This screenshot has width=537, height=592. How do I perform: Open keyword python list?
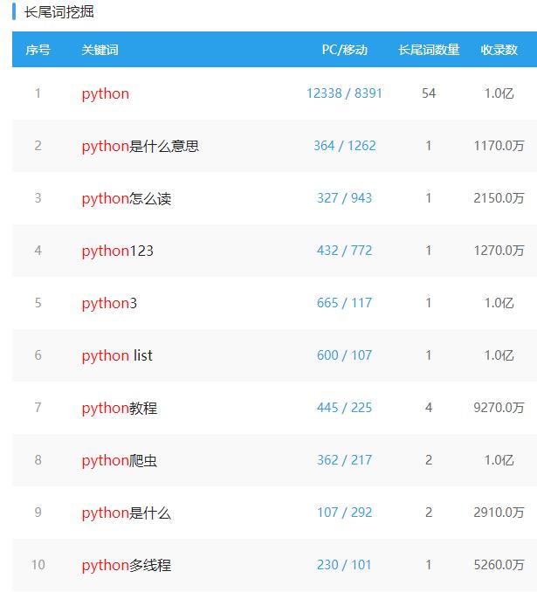tap(117, 355)
